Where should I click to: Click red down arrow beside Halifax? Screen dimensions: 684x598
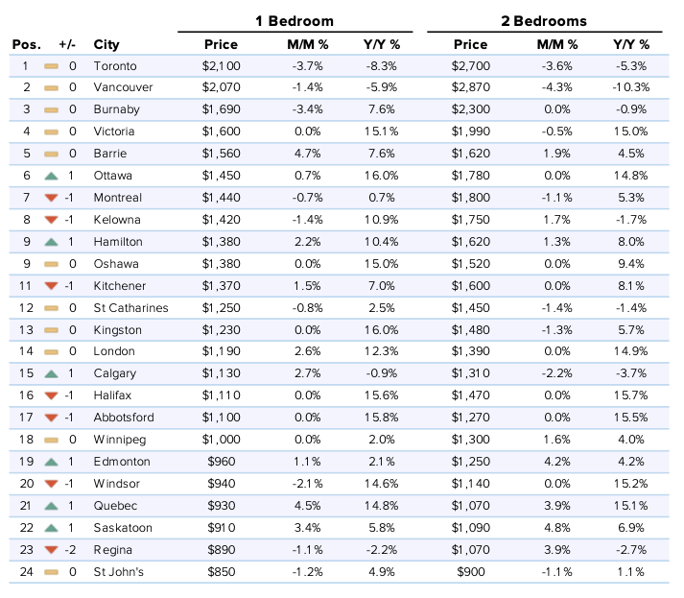point(51,395)
